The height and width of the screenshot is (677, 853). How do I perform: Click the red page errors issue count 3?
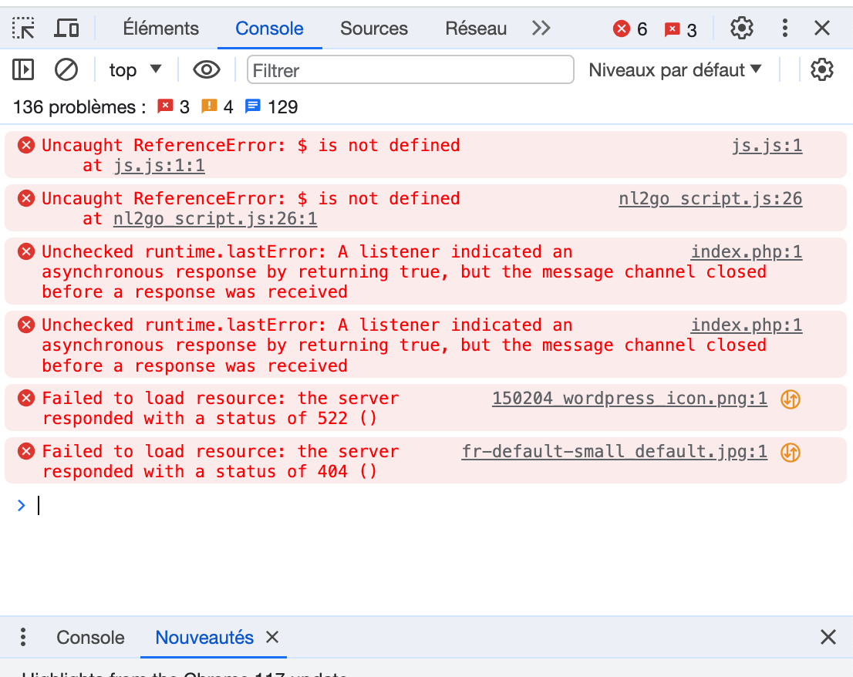pyautogui.click(x=174, y=106)
